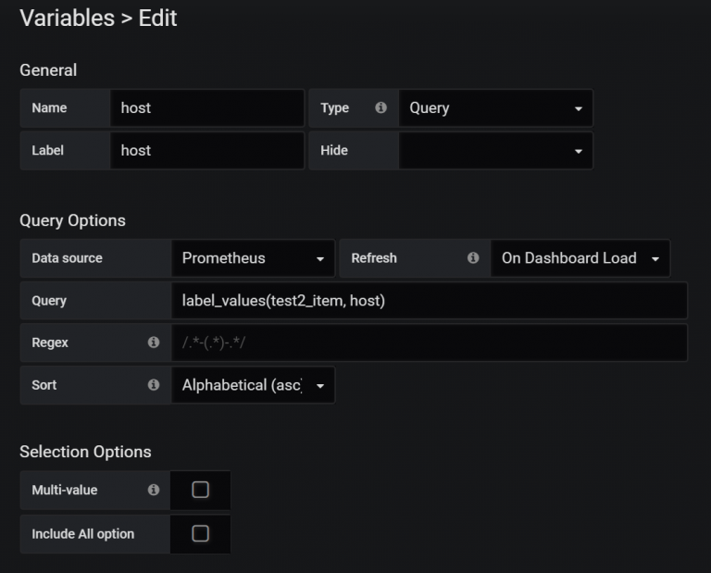Open the Data source dropdown showing Prometheus
The height and width of the screenshot is (573, 711).
(253, 258)
